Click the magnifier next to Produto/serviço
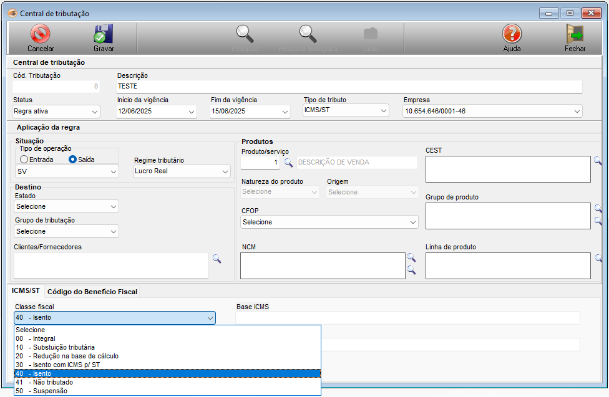 click(x=288, y=163)
